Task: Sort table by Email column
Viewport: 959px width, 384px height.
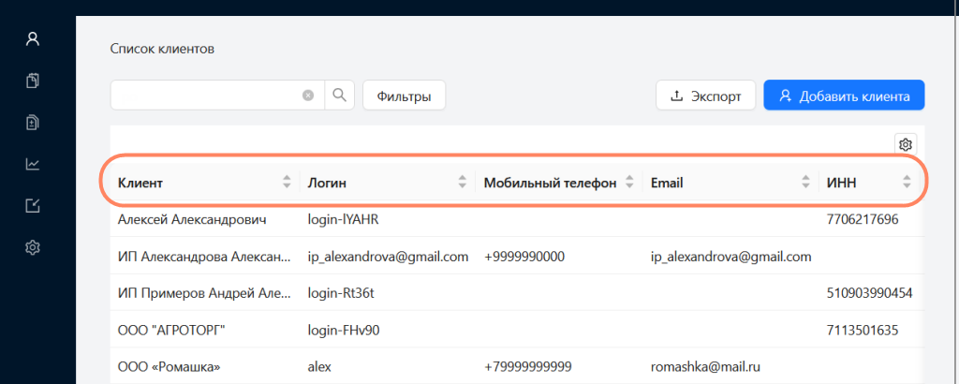Action: click(x=805, y=183)
